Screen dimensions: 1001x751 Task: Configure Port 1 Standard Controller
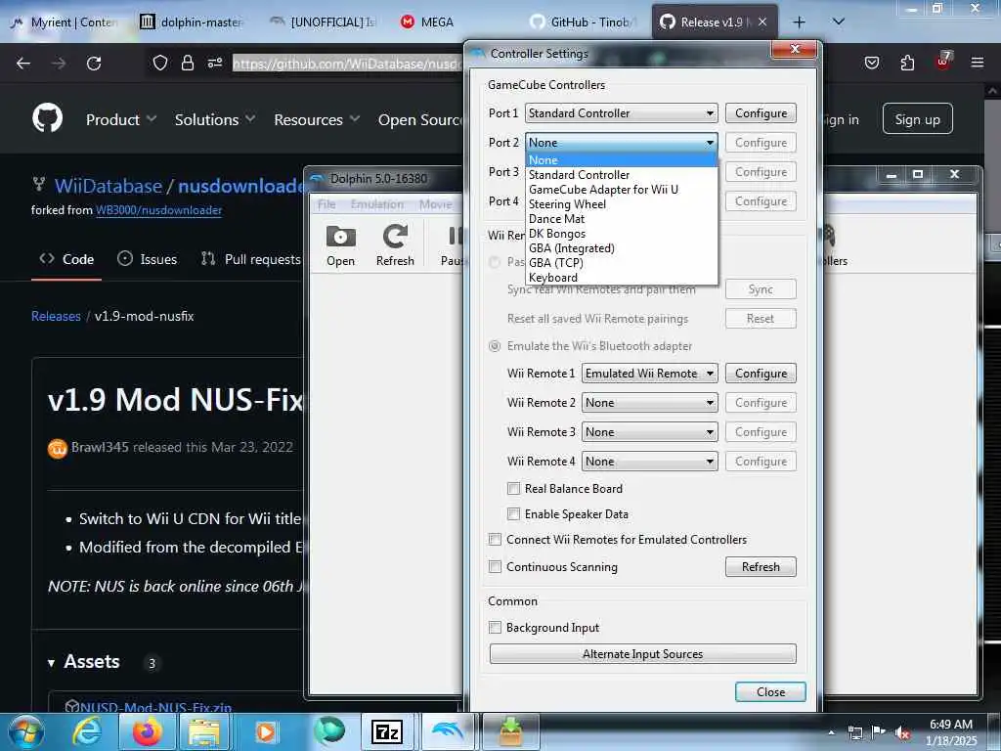[x=761, y=113]
